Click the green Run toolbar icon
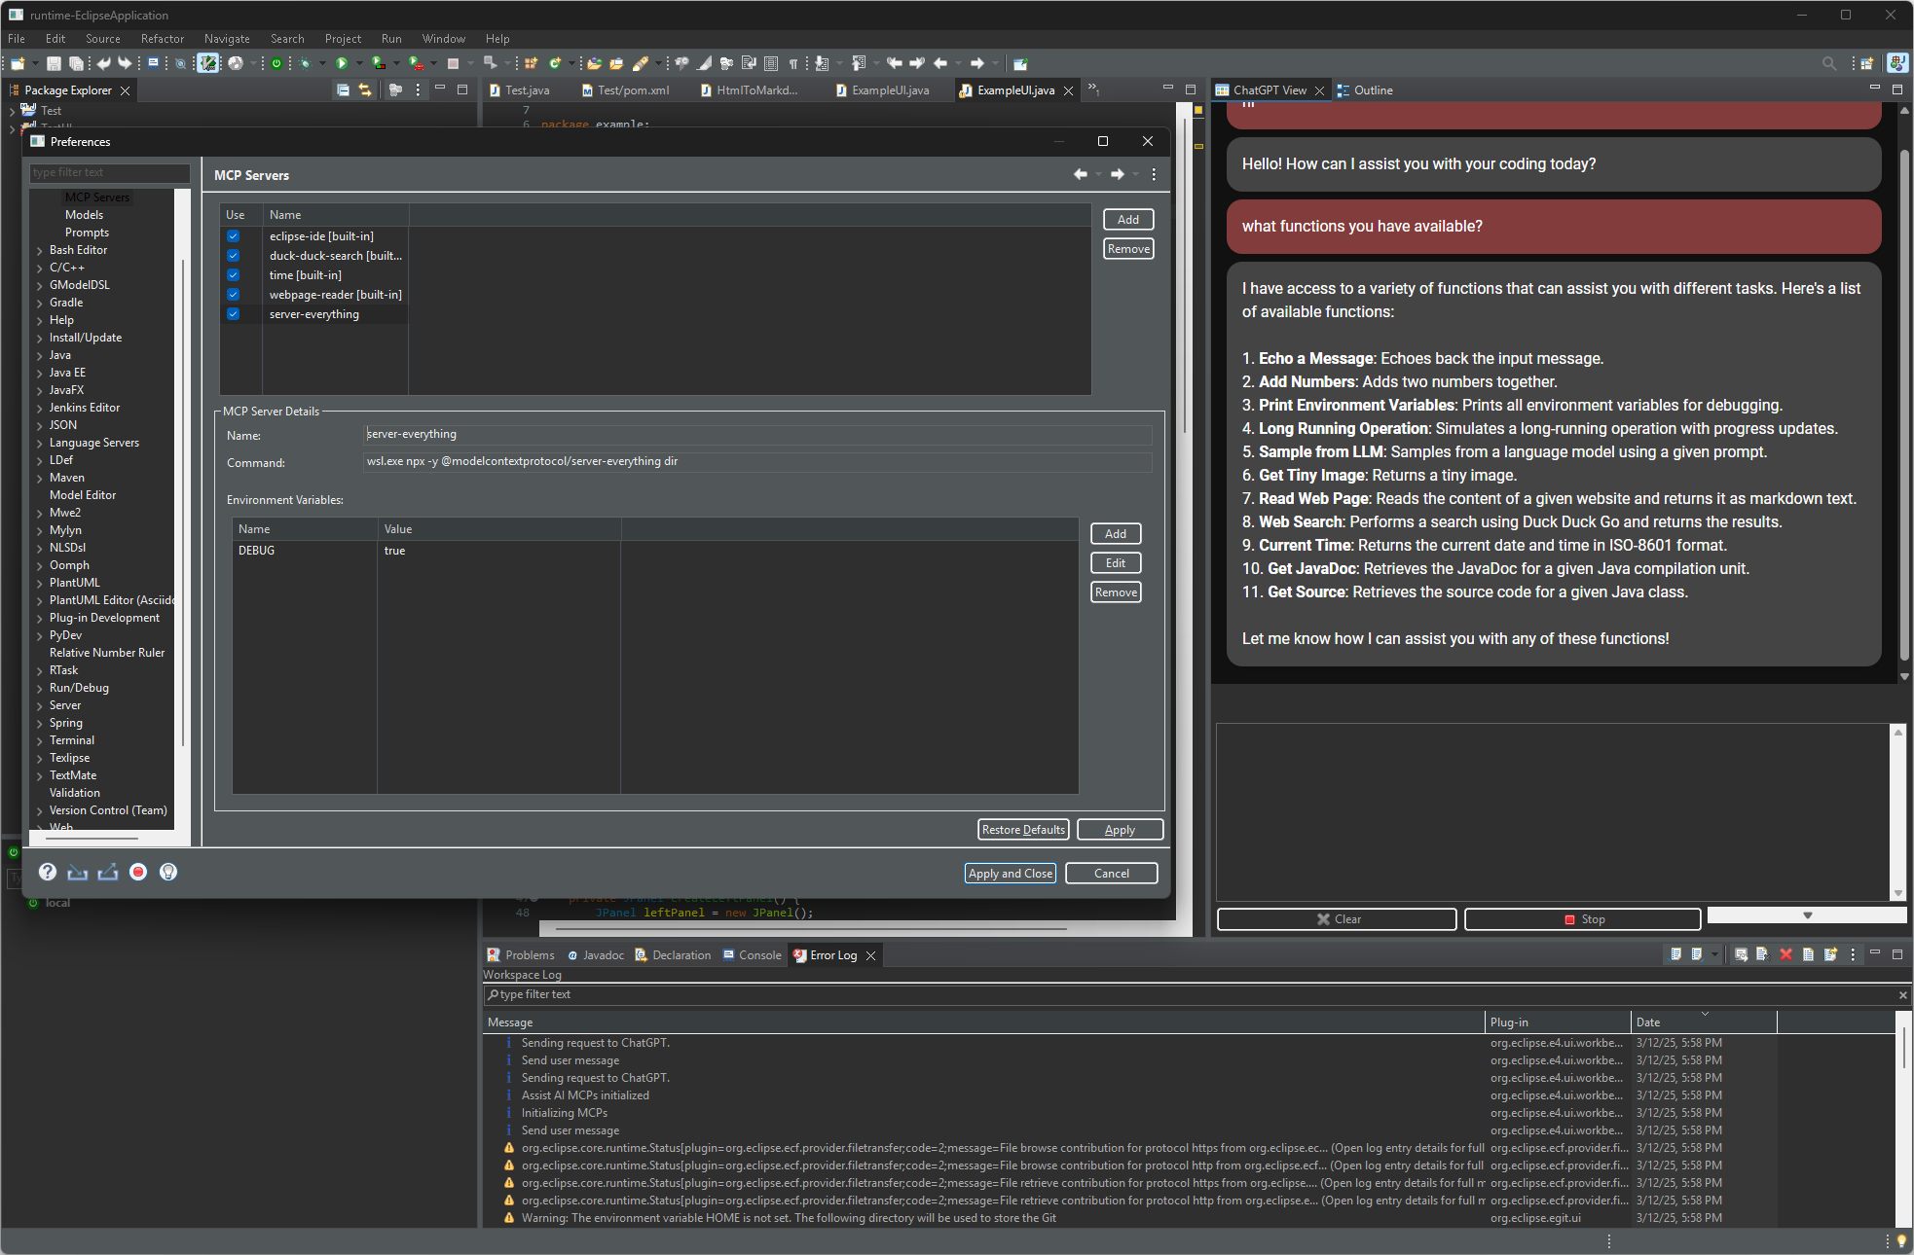1914x1255 pixels. tap(342, 63)
